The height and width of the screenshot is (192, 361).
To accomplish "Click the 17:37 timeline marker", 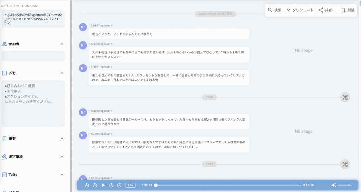I will point(209,164).
